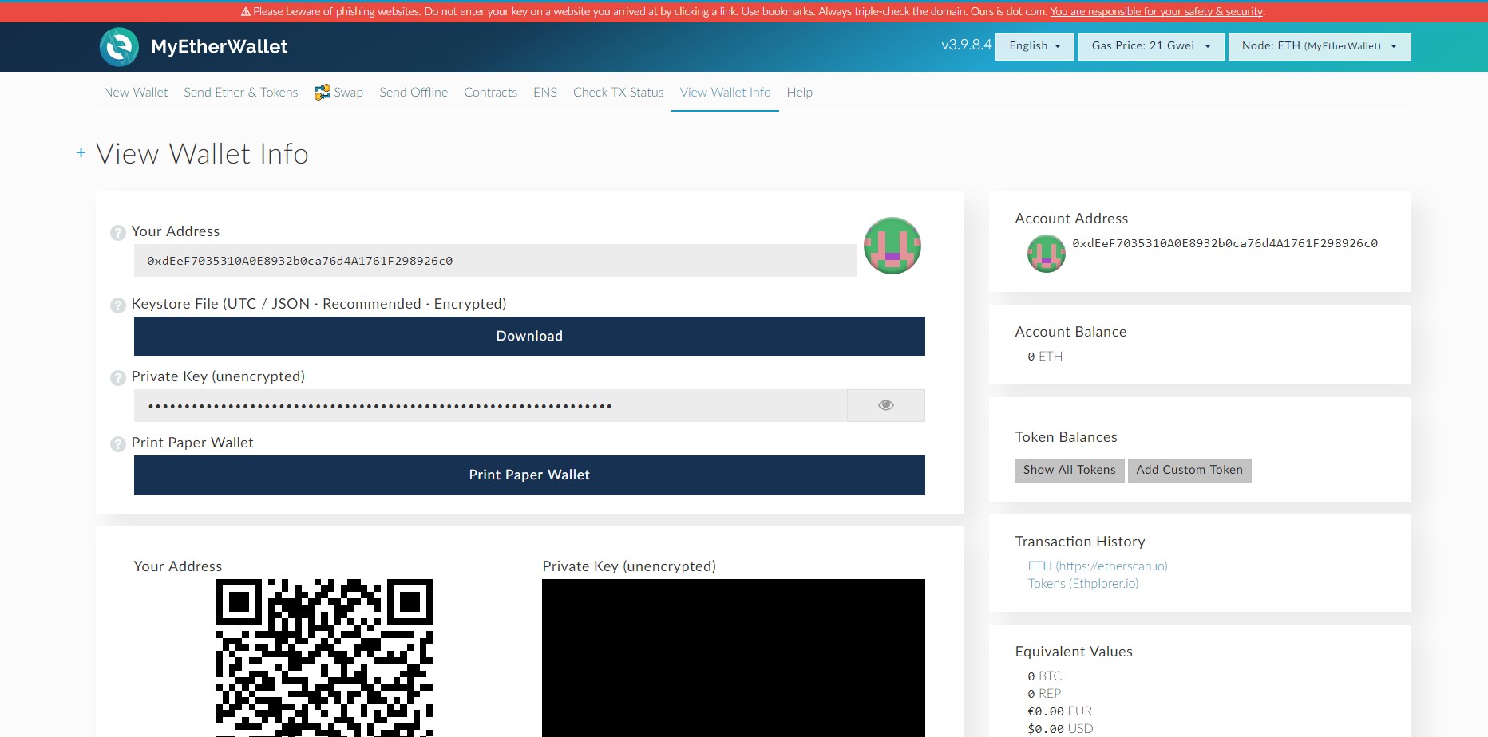This screenshot has height=737, width=1488.
Task: Click the help icon beside Your Address
Action: click(118, 233)
